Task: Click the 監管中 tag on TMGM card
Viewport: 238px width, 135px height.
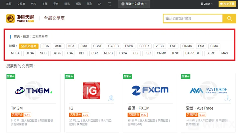Action: coord(11,77)
